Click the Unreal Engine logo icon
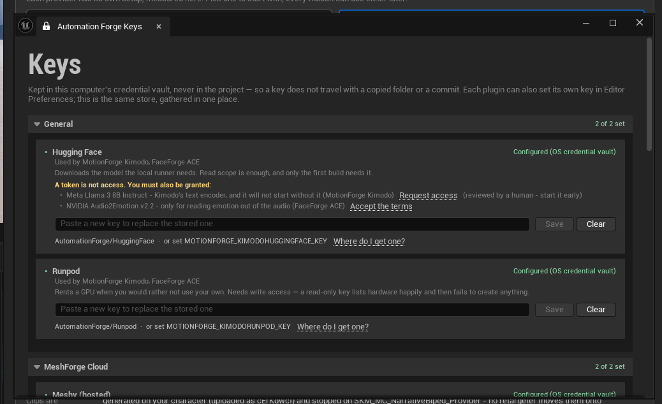Viewport: 662px width, 404px height. (x=26, y=25)
